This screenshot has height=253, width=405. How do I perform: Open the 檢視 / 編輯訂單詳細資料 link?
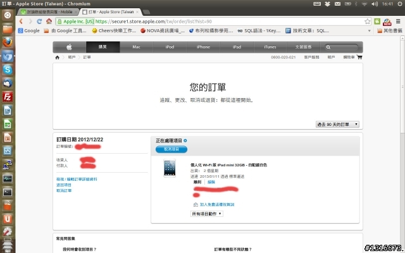[x=77, y=179]
